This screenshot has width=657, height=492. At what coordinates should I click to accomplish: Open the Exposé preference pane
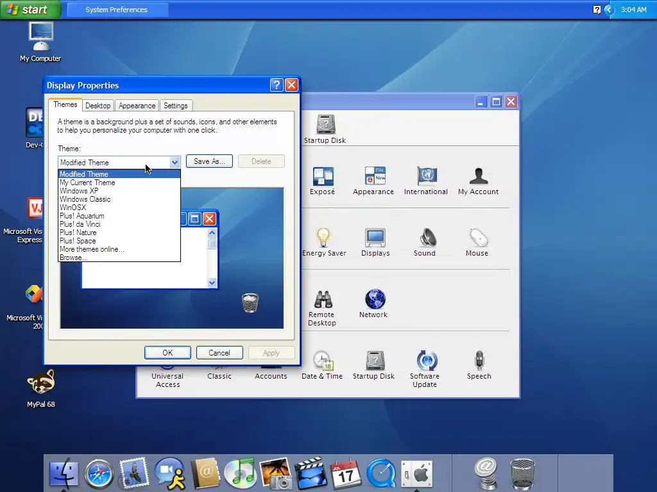click(x=323, y=181)
